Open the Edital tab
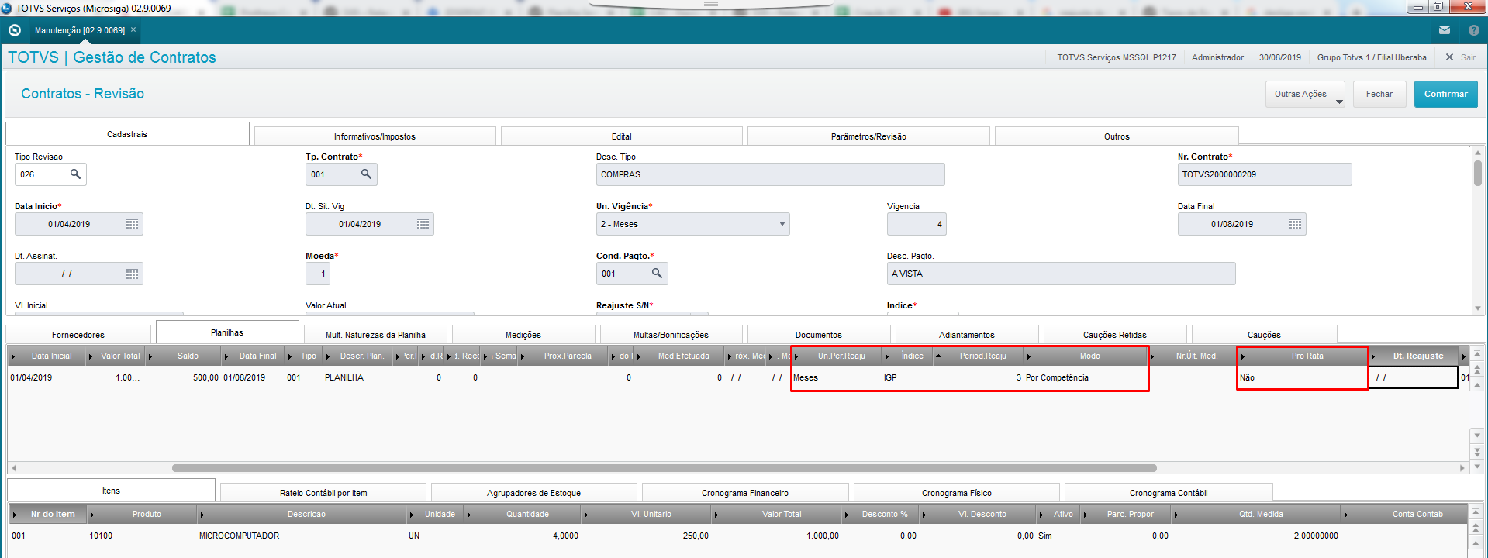Screen dimensions: 1488x558 click(621, 136)
